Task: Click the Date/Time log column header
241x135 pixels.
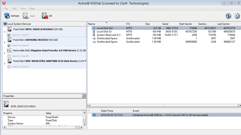Action: pos(116,111)
